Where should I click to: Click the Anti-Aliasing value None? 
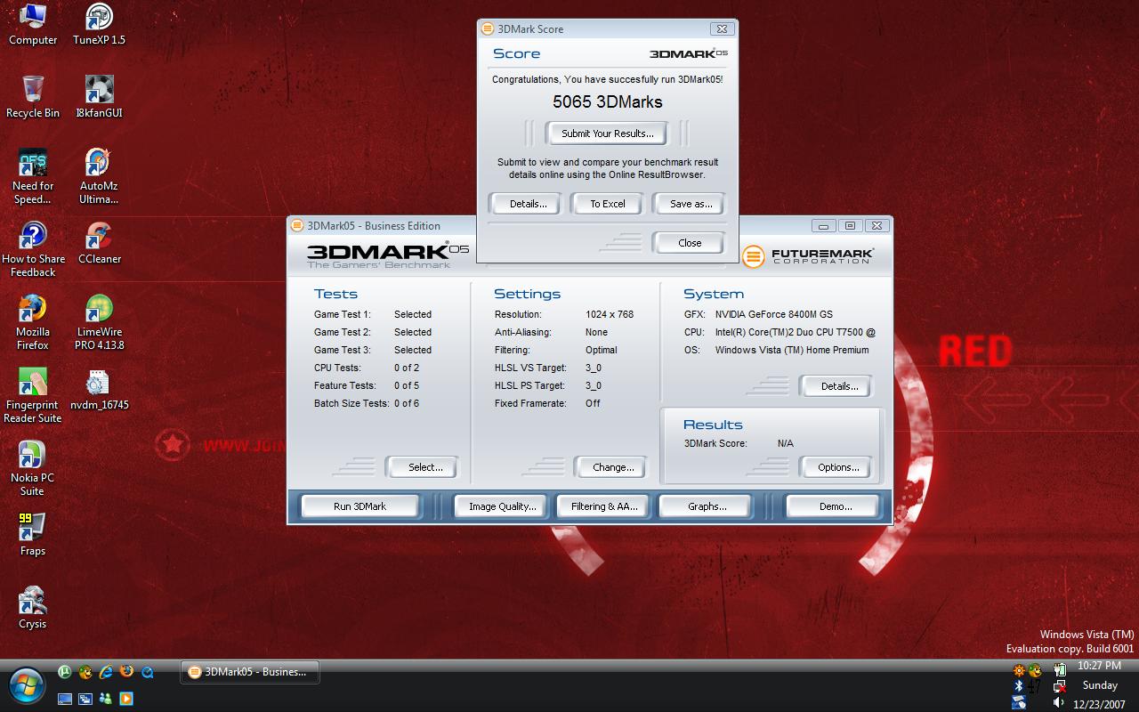tap(596, 332)
